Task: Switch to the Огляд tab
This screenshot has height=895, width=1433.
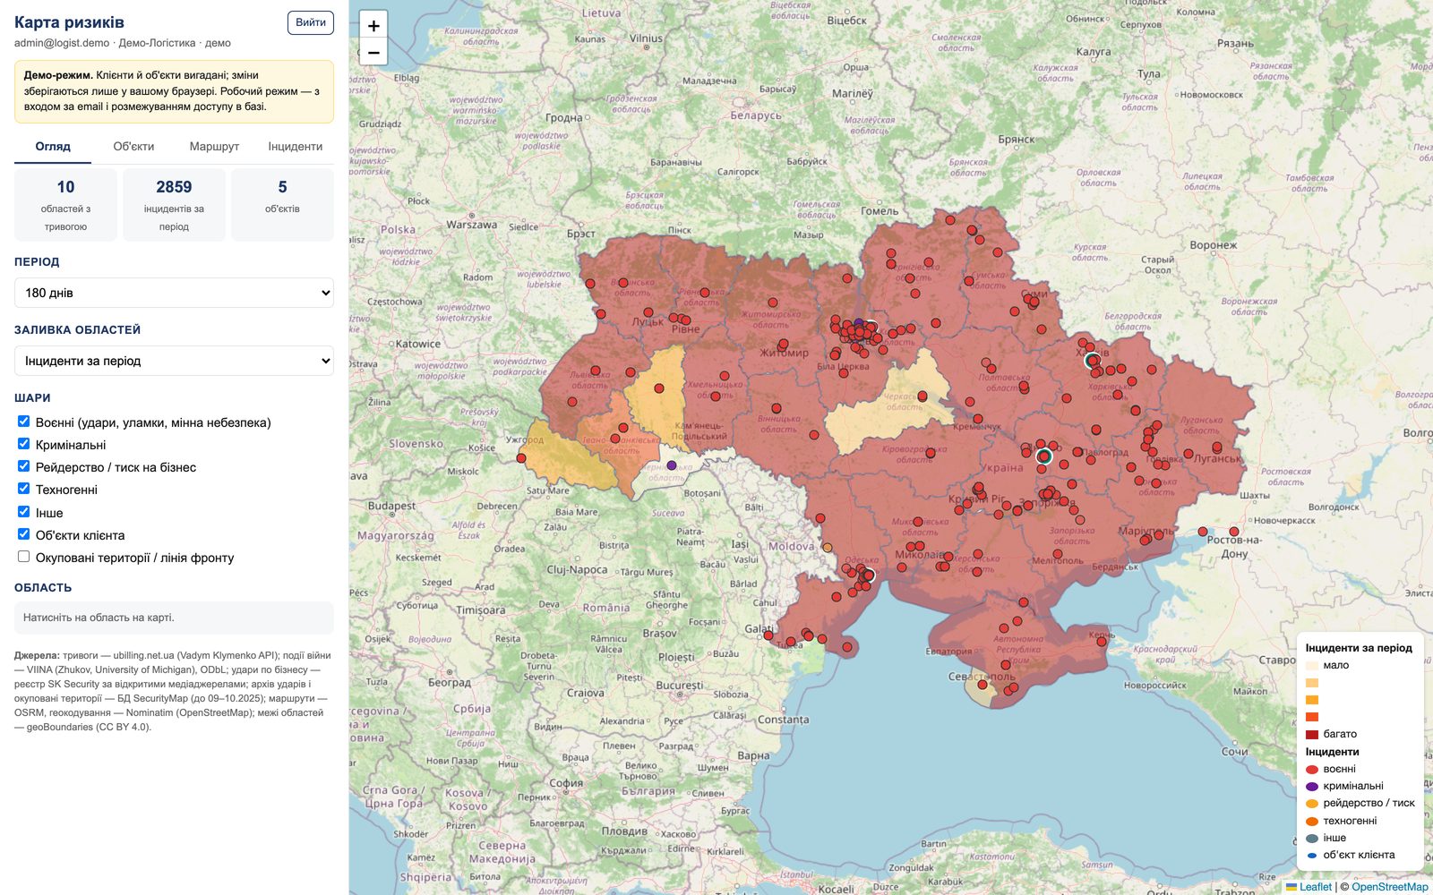Action: click(53, 147)
